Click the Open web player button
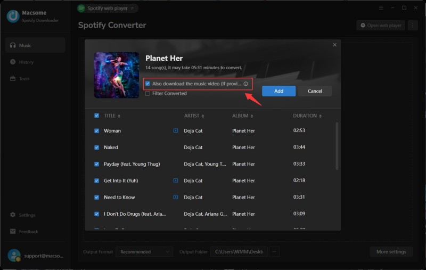This screenshot has height=270, width=426. point(381,25)
